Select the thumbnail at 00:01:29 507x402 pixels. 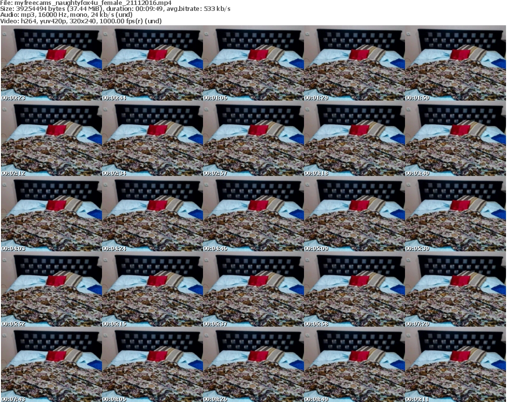click(x=355, y=63)
